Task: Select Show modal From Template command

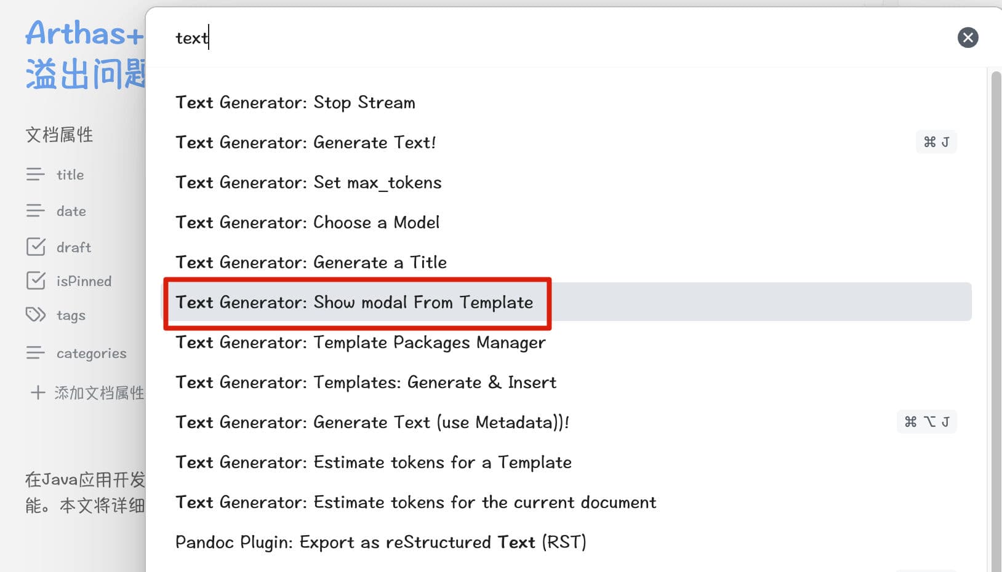Action: click(x=355, y=302)
